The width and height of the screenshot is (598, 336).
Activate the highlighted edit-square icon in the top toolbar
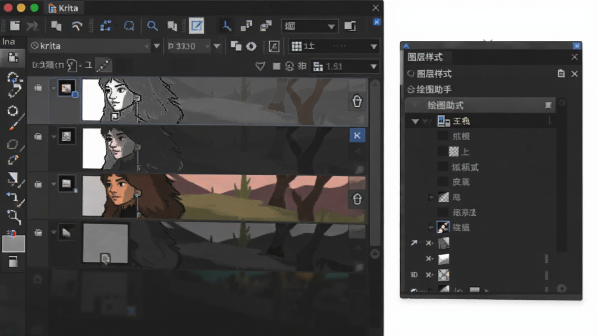click(197, 26)
